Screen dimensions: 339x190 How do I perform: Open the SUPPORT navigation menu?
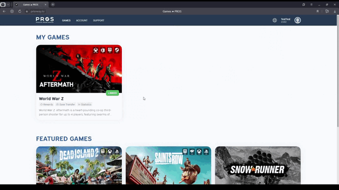point(99,21)
